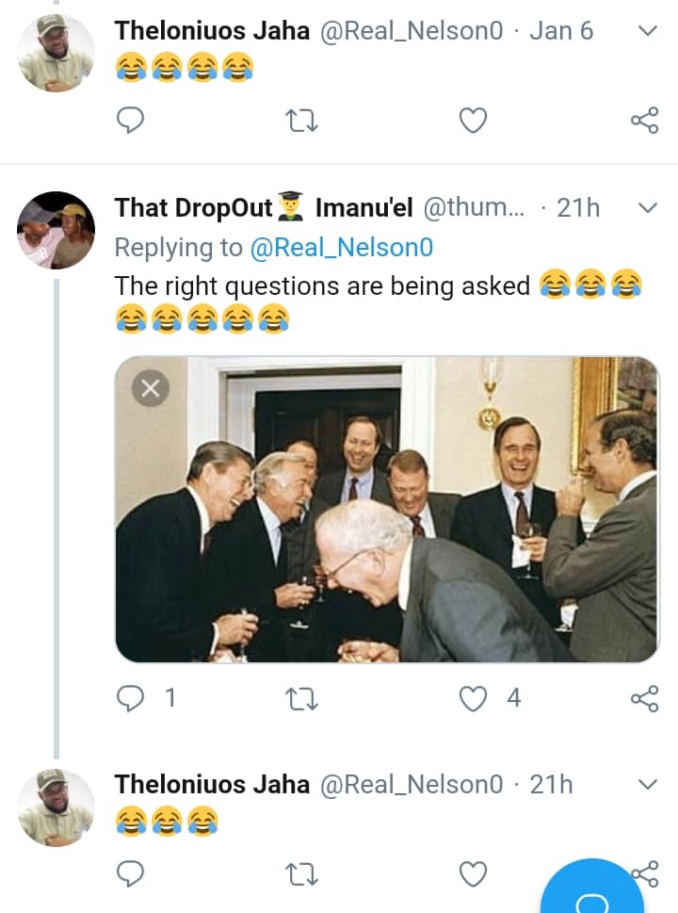Dismiss the image using the X button
Viewport: 678px width, 913px height.
[151, 387]
